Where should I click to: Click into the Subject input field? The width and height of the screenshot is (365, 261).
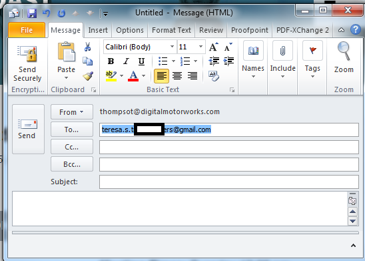pyautogui.click(x=229, y=182)
